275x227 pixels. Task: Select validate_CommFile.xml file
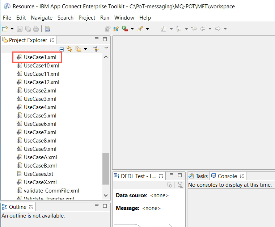click(48, 191)
